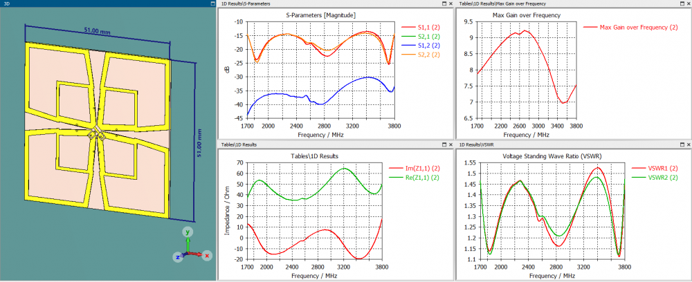
Task: Maximize the VSWR plot window
Action: [682, 144]
